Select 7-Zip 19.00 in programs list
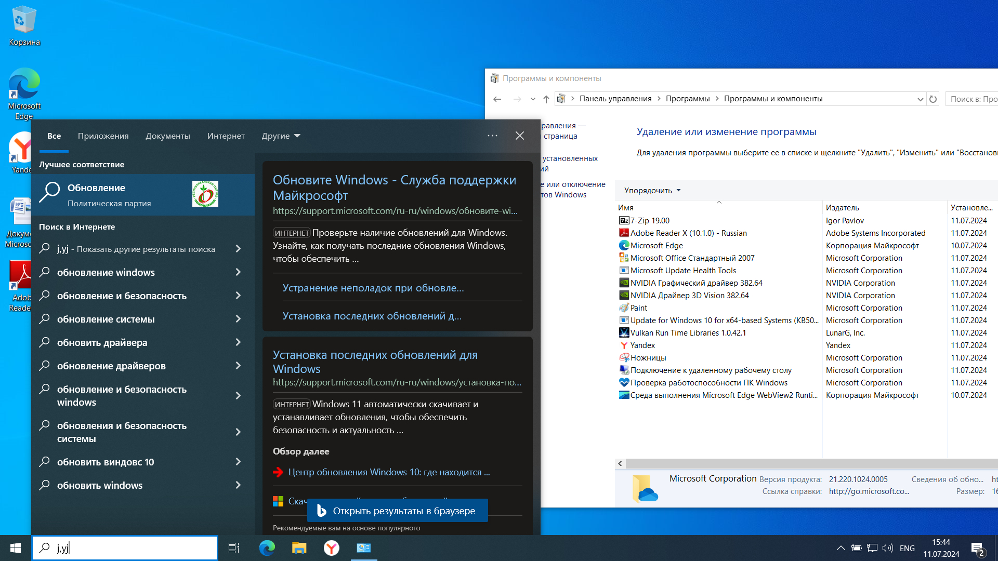Image resolution: width=998 pixels, height=561 pixels. point(650,221)
